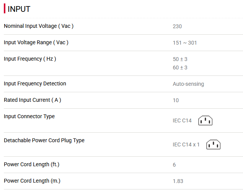
Task: Click the Input Connector Type label
Action: coord(29,116)
